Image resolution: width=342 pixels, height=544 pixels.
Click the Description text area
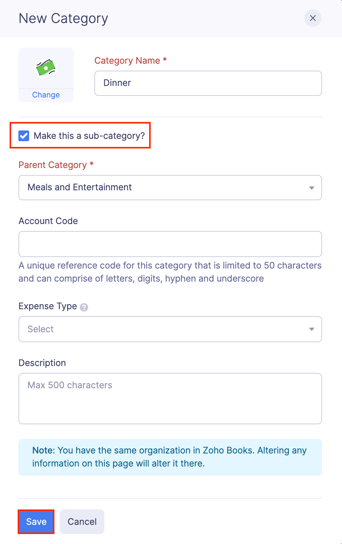coord(170,398)
